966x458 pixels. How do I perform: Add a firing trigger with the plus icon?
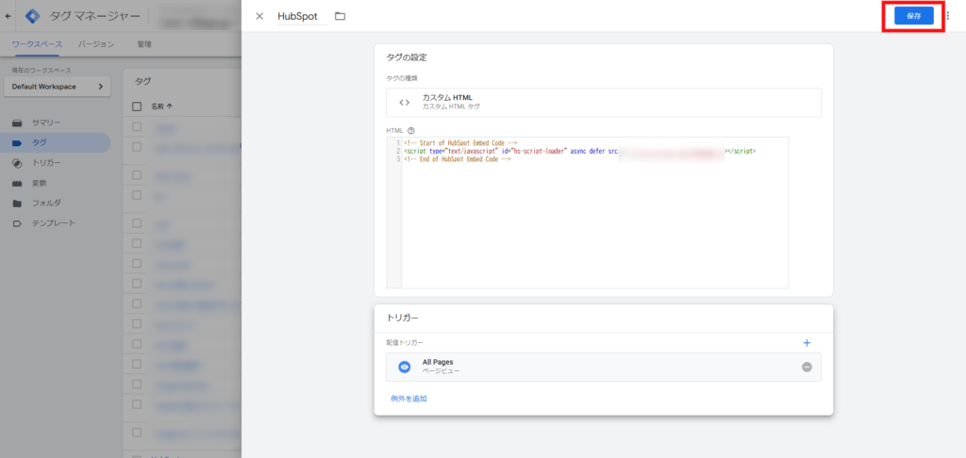(807, 342)
